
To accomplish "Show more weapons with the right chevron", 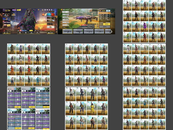I will tap(111, 31).
